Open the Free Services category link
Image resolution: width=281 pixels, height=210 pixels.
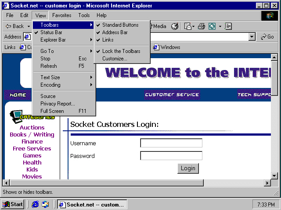click(32, 149)
